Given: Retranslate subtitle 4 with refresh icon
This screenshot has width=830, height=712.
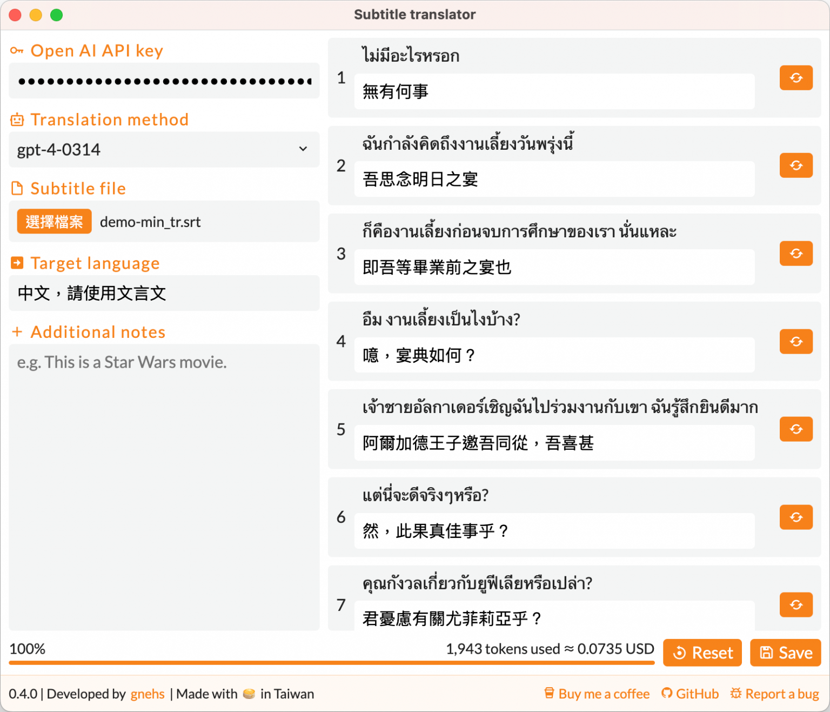Looking at the screenshot, I should pyautogui.click(x=795, y=342).
